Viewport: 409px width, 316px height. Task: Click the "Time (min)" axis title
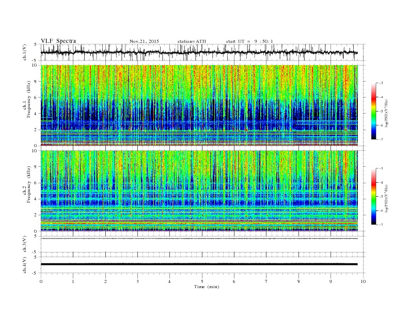pos(207,287)
